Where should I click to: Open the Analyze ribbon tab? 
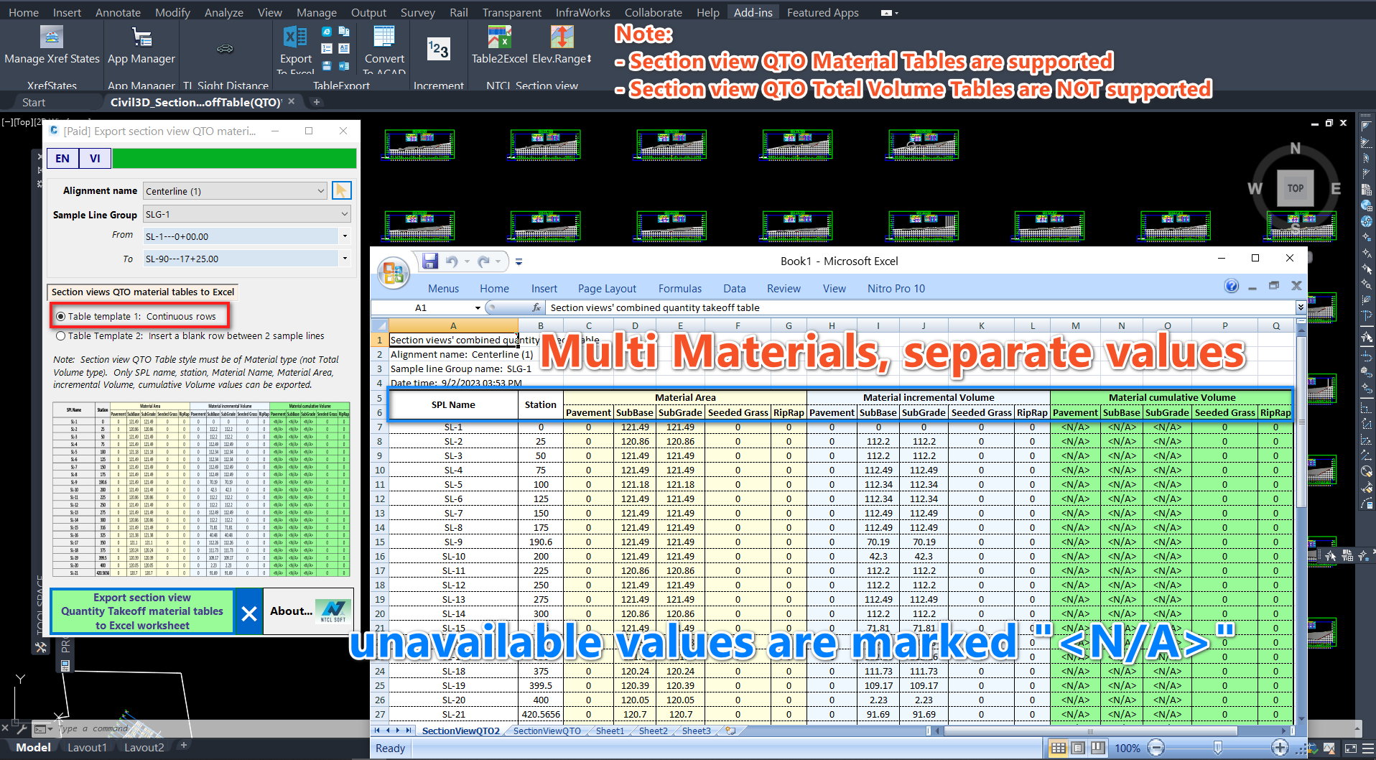pyautogui.click(x=223, y=12)
